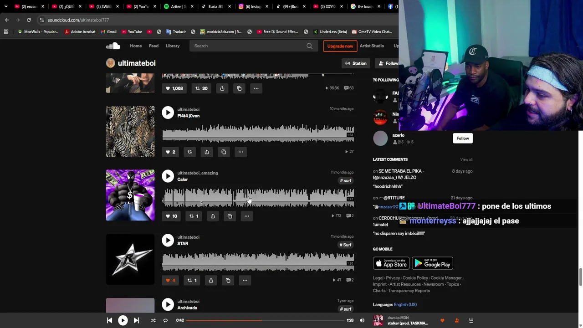Unlike the STAR track
The width and height of the screenshot is (583, 328).
tap(170, 280)
